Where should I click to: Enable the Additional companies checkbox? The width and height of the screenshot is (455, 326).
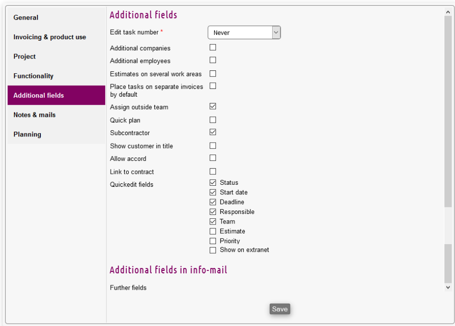click(213, 47)
